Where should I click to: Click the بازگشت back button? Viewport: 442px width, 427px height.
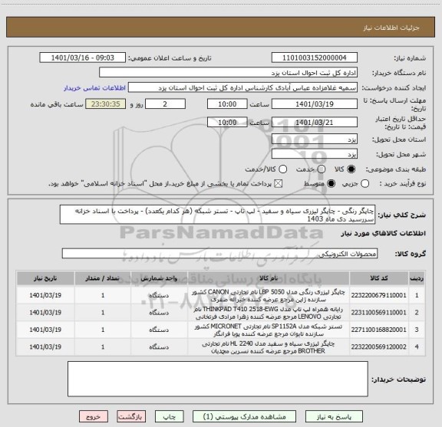click(x=131, y=416)
